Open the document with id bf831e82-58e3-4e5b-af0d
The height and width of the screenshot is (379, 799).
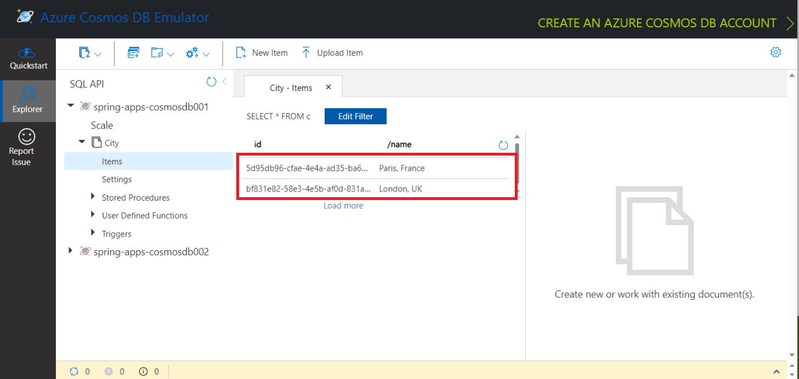pyautogui.click(x=307, y=189)
